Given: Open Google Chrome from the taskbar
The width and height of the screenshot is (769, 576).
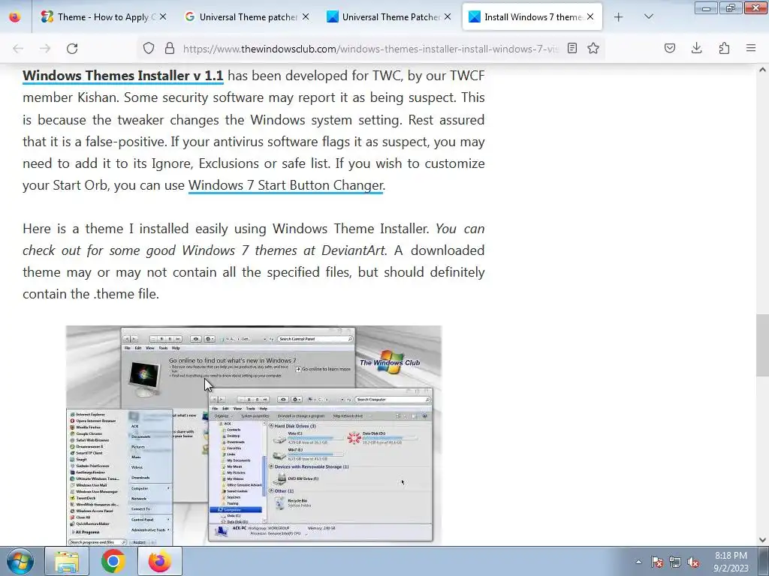Looking at the screenshot, I should click(113, 561).
